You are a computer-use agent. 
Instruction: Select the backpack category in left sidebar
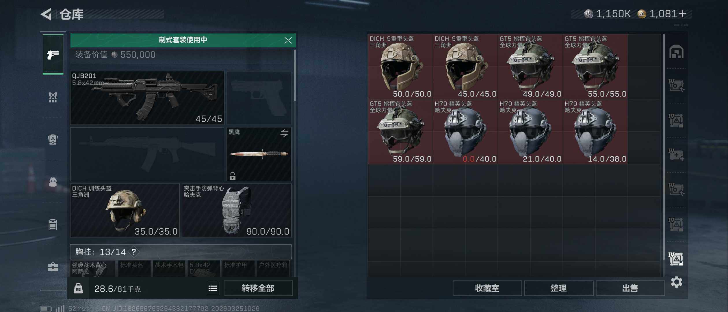(x=53, y=182)
